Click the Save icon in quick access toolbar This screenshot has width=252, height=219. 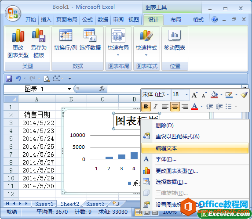(x=9, y=79)
